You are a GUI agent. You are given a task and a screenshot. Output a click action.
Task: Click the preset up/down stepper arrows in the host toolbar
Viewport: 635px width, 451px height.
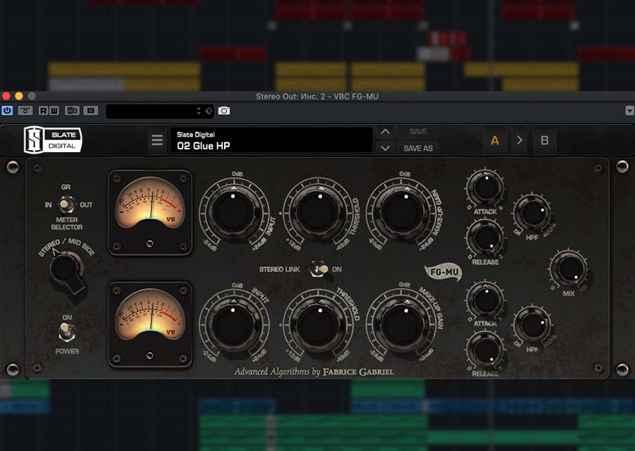(x=199, y=111)
